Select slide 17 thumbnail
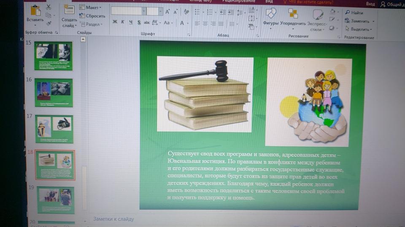The image size is (405, 227). click(54, 129)
